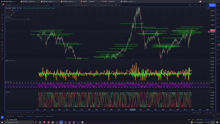Open Brave browser from the taskbar
The width and height of the screenshot is (220, 124).
pyautogui.click(x=44, y=122)
